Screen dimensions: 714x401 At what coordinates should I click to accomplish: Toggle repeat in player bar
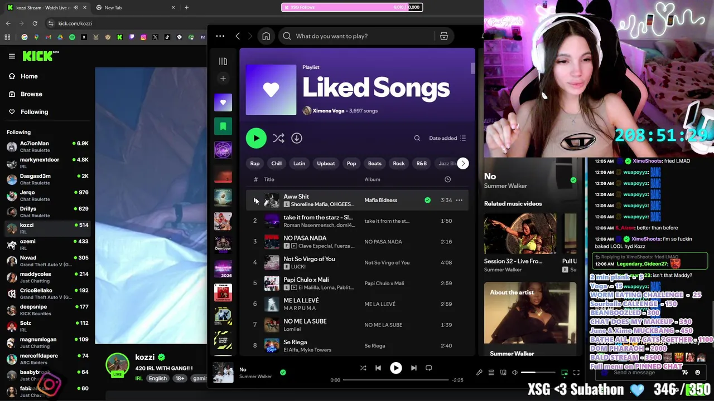point(429,368)
